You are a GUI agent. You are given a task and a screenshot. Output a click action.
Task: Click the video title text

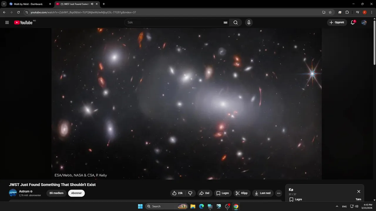point(52,185)
